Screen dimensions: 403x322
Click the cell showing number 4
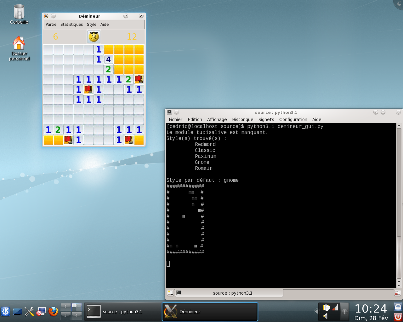(109, 59)
